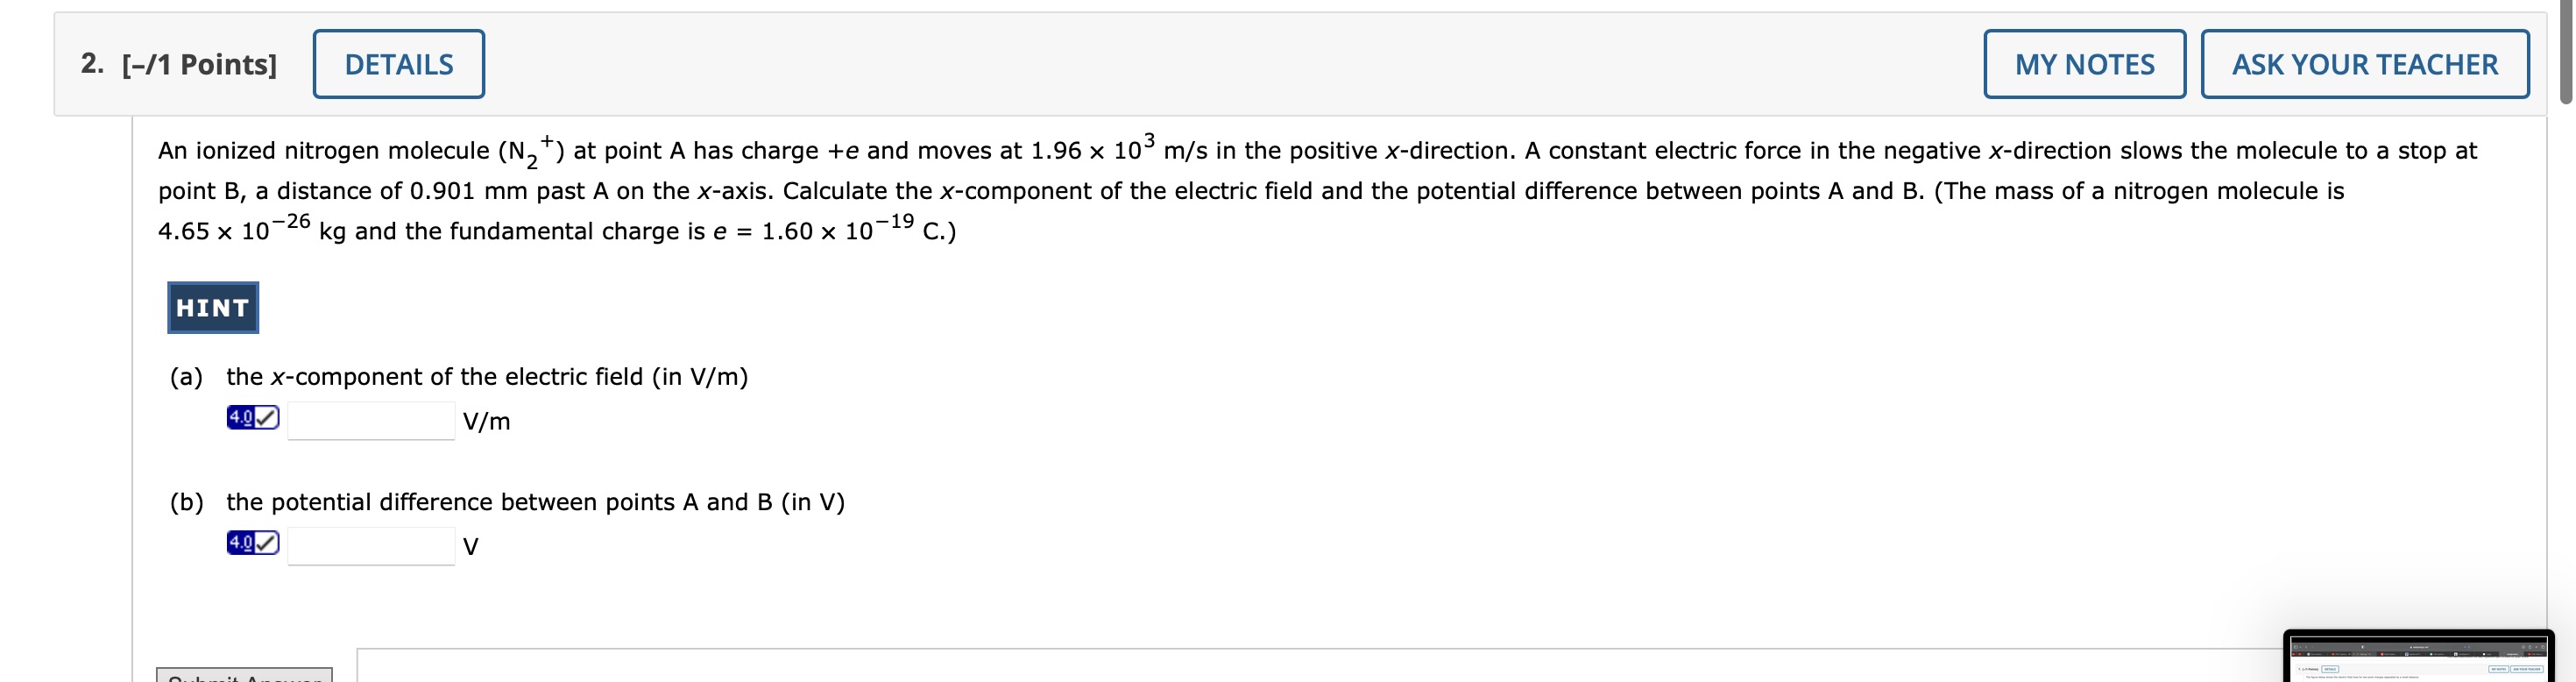Open the HINT for this problem
This screenshot has height=682, width=2576.
211,307
